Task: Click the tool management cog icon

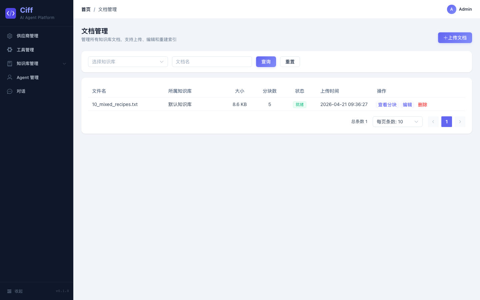Action: coord(10,50)
